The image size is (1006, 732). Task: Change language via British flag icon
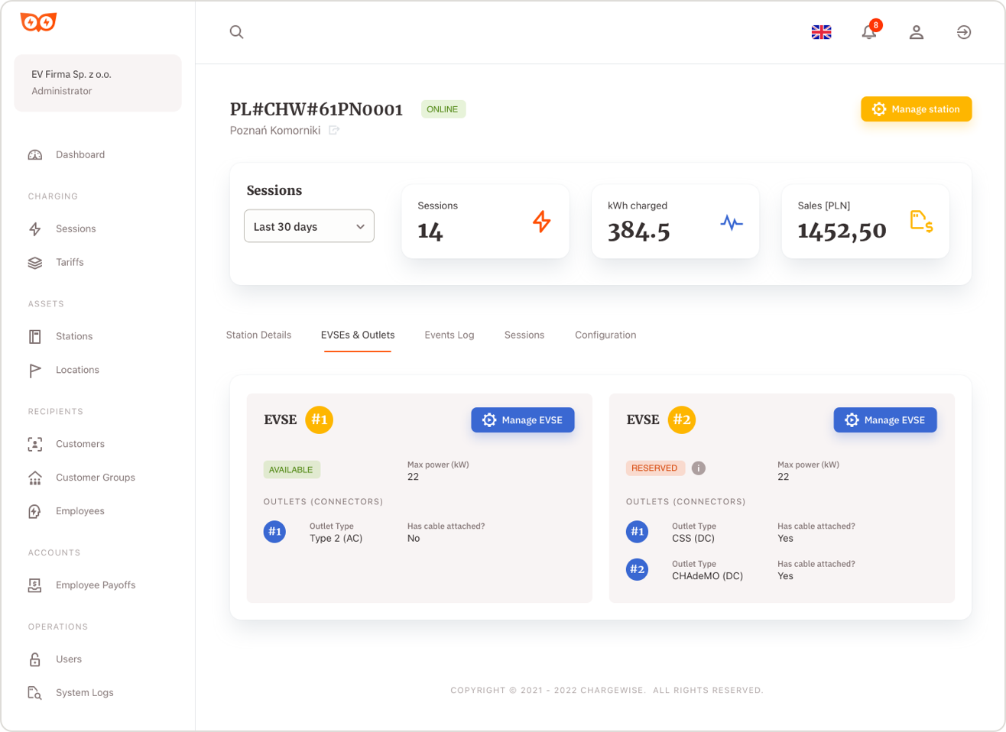[821, 32]
